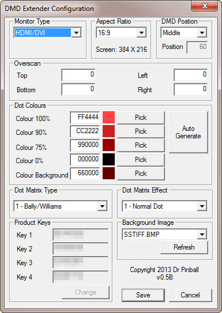The image size is (222, 313).
Task: Pick a colour for Colour 90%
Action: (141, 132)
